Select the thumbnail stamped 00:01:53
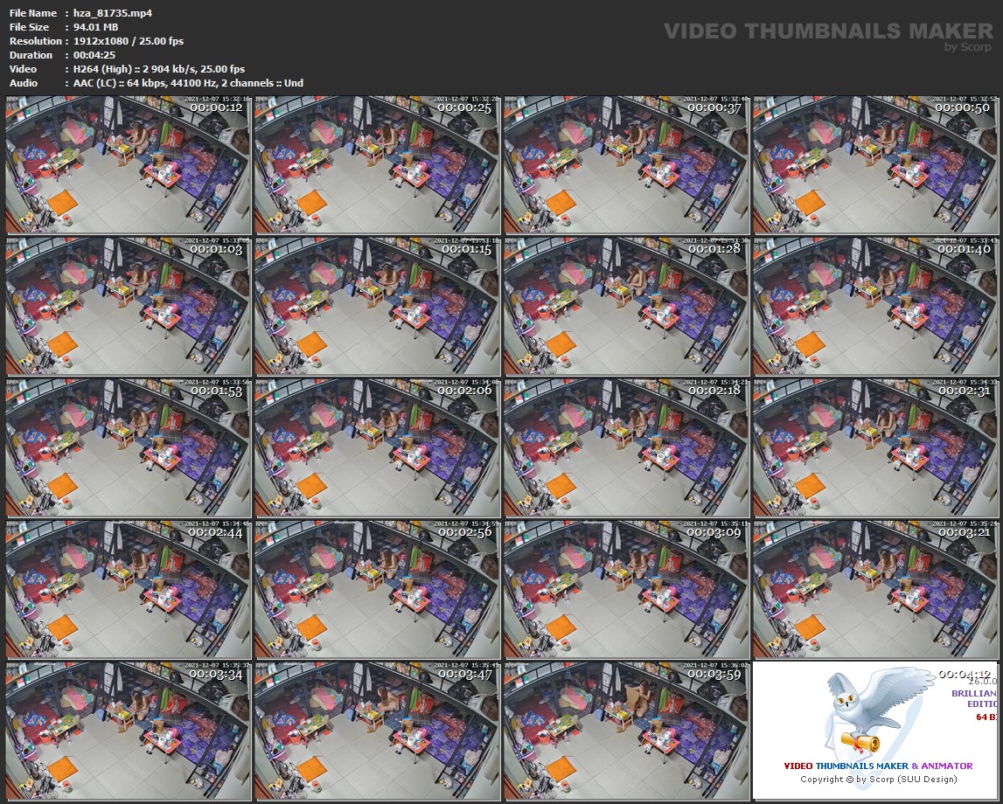The image size is (1003, 804). pos(129,447)
